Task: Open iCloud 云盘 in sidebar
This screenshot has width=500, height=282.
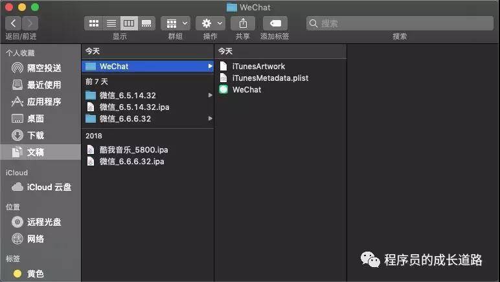Action: (41, 187)
